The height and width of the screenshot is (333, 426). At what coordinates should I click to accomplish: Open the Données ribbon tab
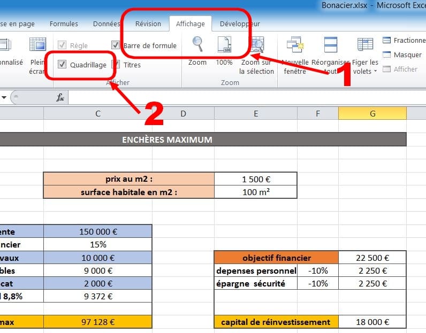[107, 24]
